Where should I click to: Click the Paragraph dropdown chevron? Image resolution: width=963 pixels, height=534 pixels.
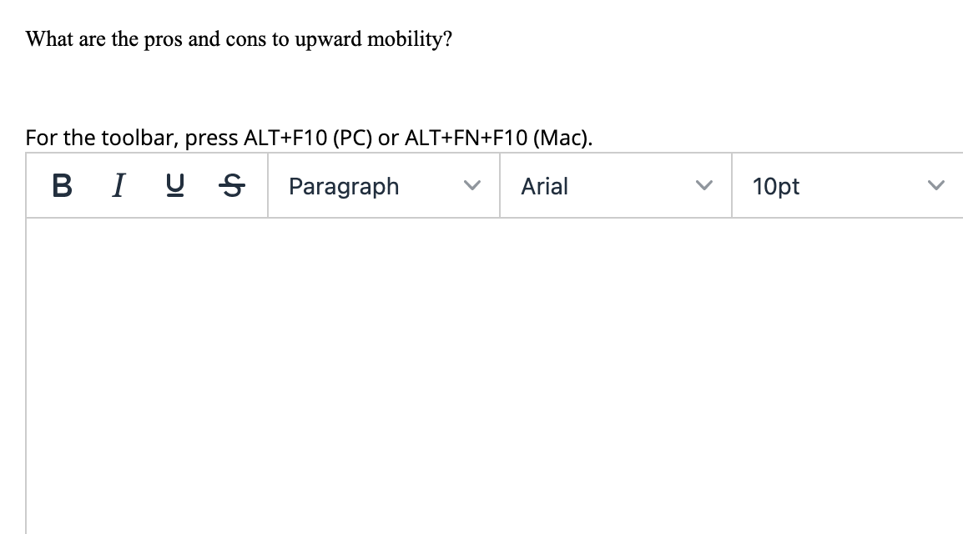tap(472, 186)
